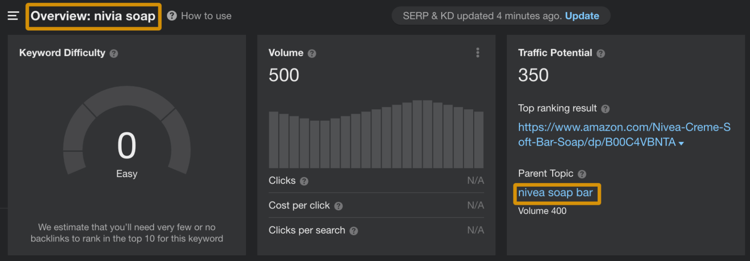Click the Clicks per search help icon
This screenshot has width=750, height=261.
[x=354, y=230]
